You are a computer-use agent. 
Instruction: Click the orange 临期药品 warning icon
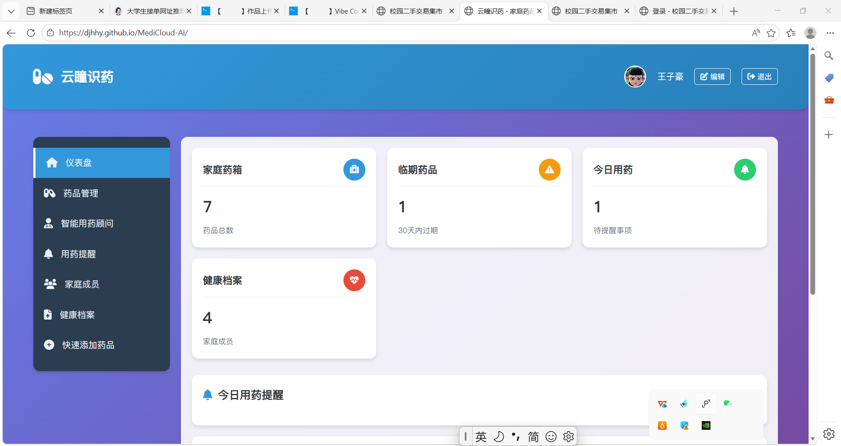point(549,170)
